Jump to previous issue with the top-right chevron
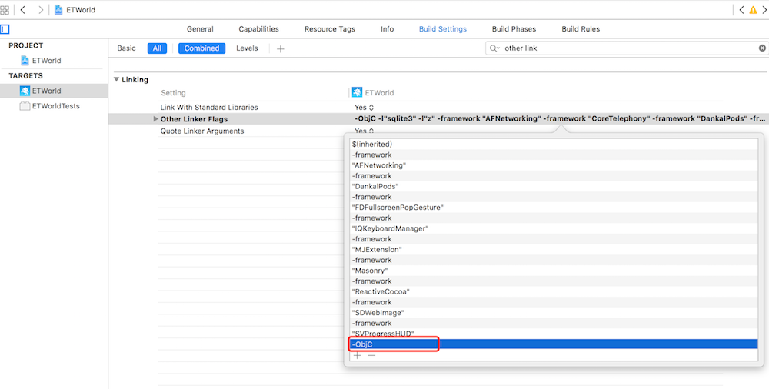The width and height of the screenshot is (769, 389). coord(741,10)
